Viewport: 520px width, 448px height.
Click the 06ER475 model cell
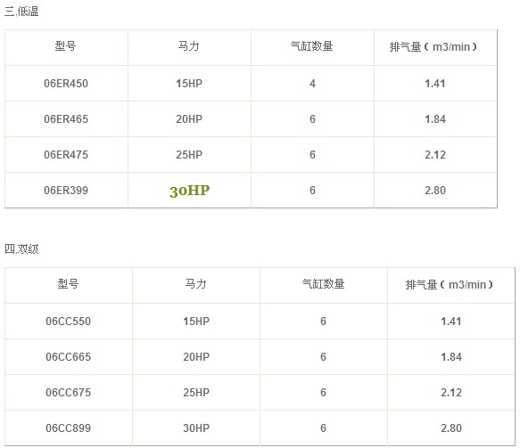point(66,155)
